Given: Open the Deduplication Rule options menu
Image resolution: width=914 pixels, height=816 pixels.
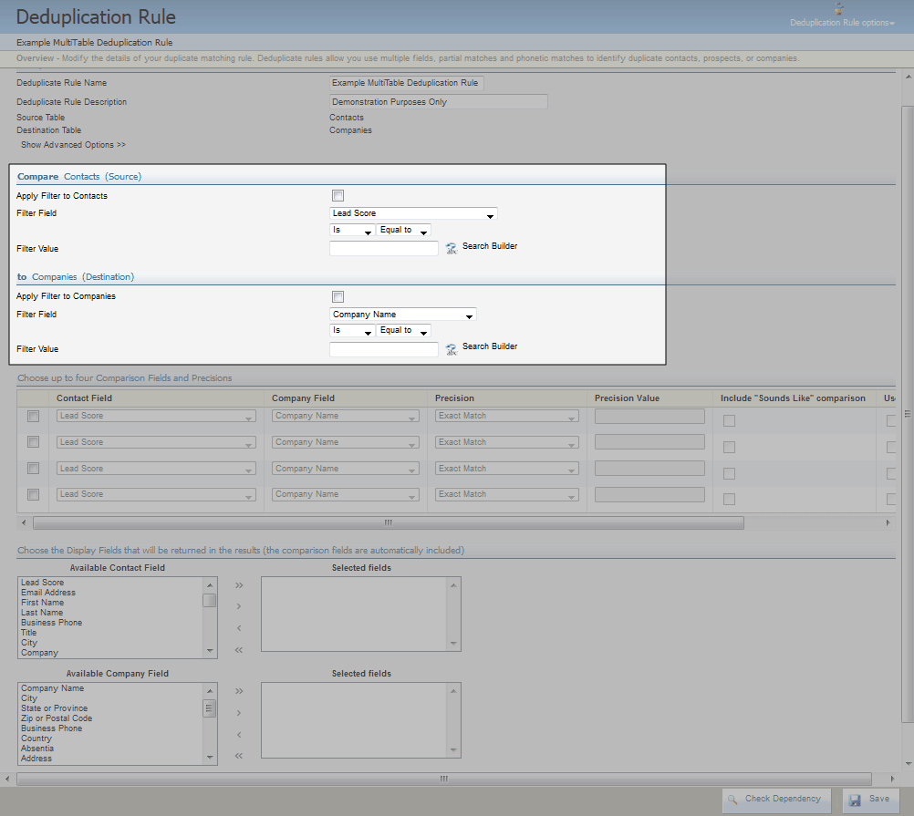Looking at the screenshot, I should coord(841,23).
